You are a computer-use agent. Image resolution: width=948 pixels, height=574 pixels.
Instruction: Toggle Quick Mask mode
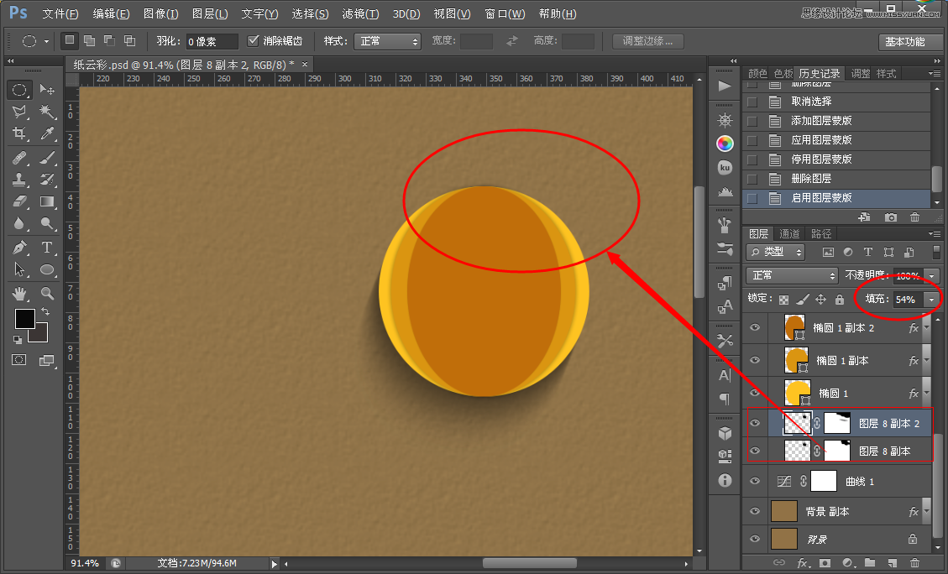tap(19, 360)
